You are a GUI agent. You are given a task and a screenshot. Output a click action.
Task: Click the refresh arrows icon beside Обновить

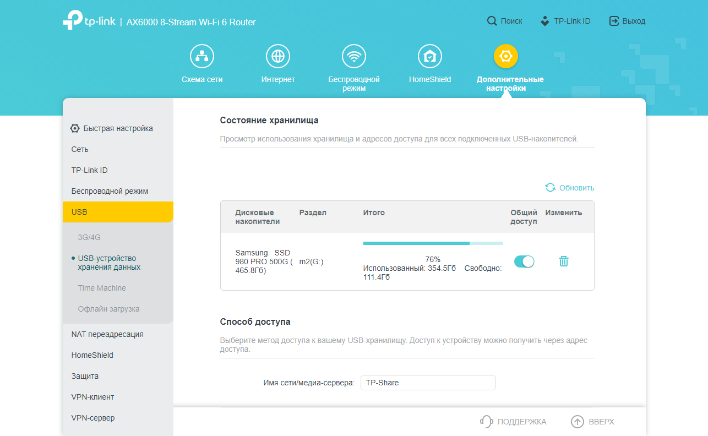tap(551, 188)
